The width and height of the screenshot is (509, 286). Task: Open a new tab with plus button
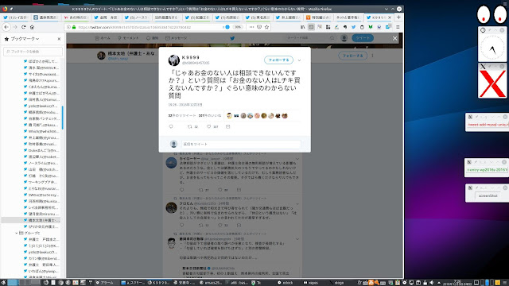[x=398, y=17]
